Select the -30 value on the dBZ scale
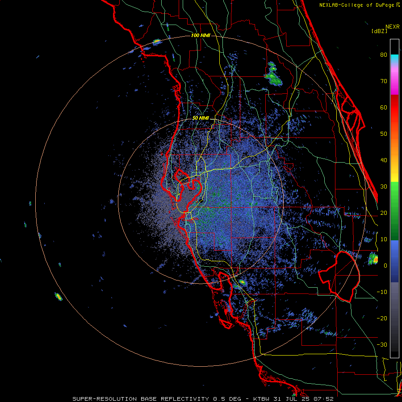Viewport: 402px width, 402px height. [382, 344]
